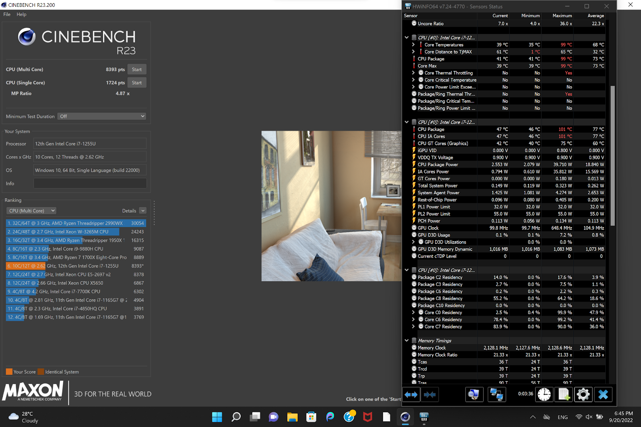Click the Info text field in Cinebench

coord(90,183)
